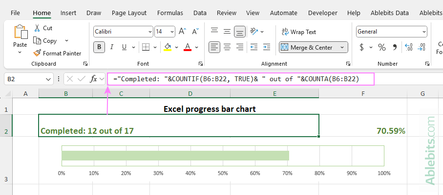The height and width of the screenshot is (195, 443).
Task: Open Font group dialog launcher
Action: (x=201, y=64)
